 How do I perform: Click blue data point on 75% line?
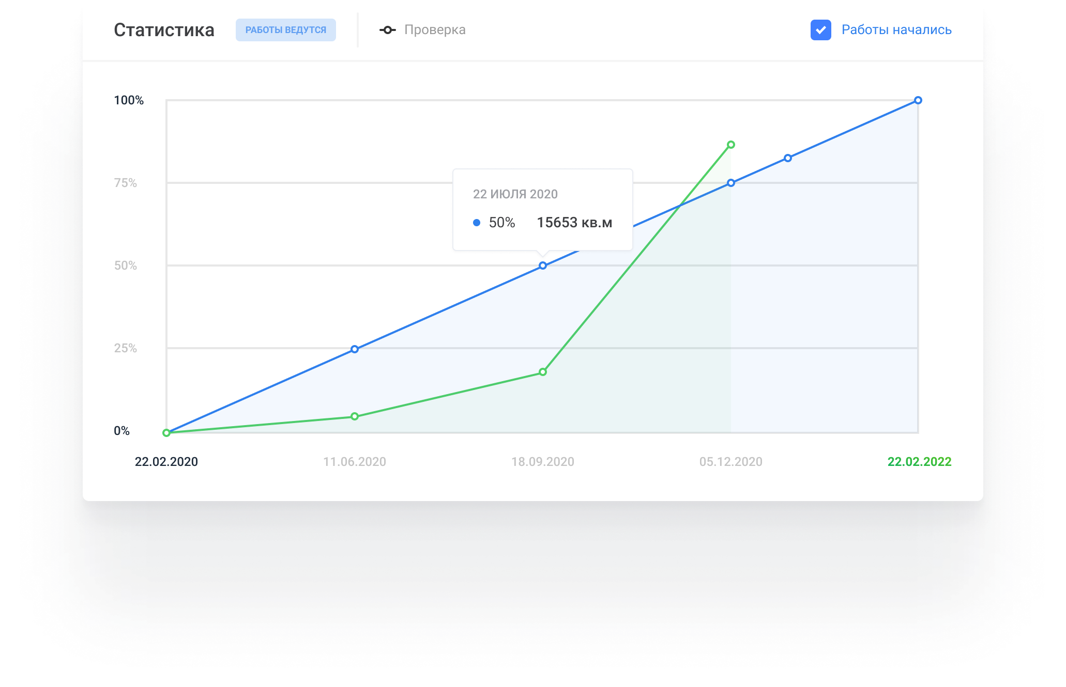click(730, 183)
